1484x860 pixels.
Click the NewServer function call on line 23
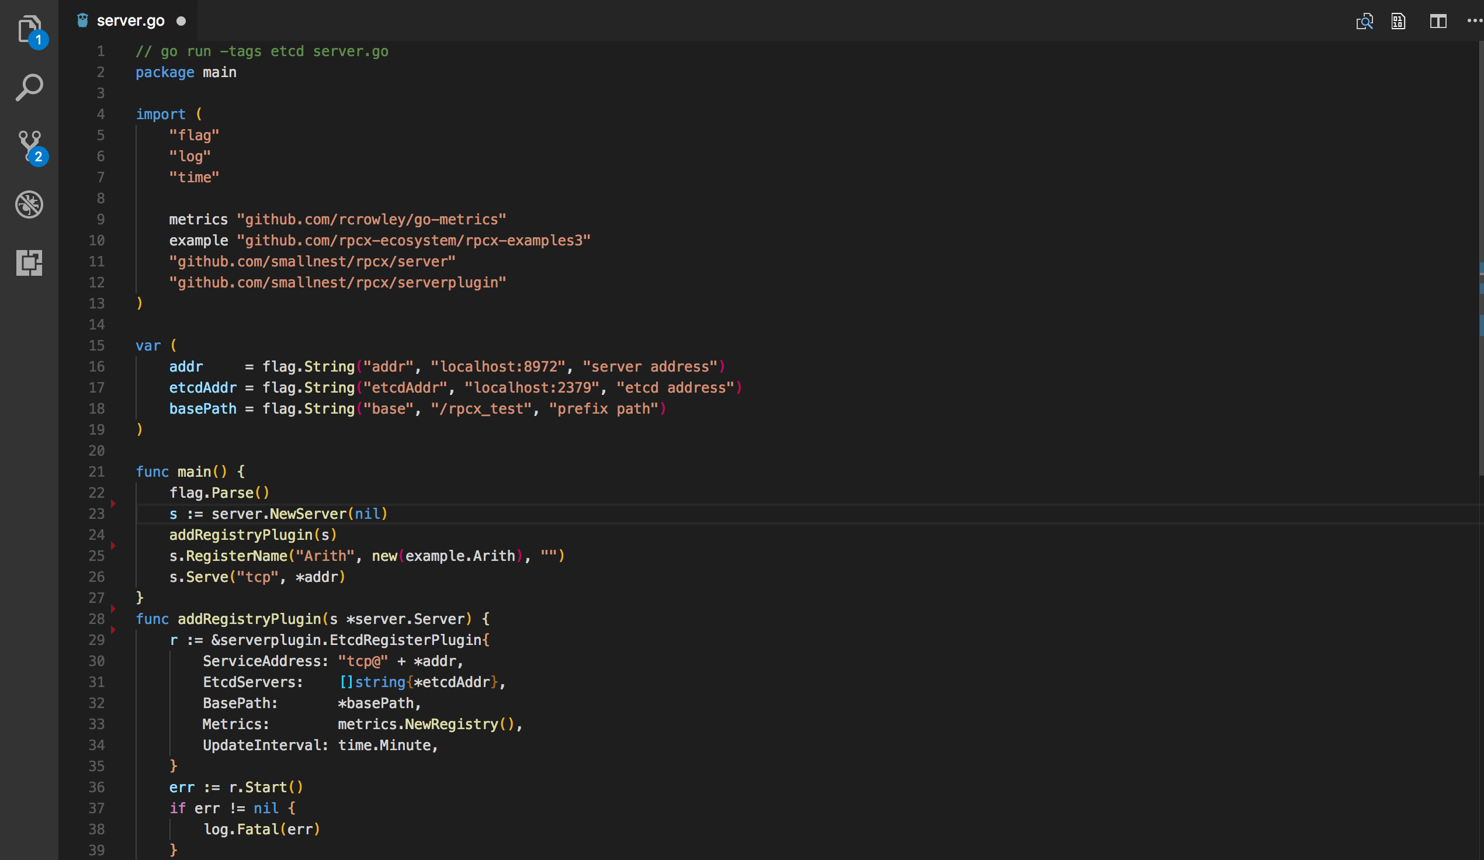[308, 514]
